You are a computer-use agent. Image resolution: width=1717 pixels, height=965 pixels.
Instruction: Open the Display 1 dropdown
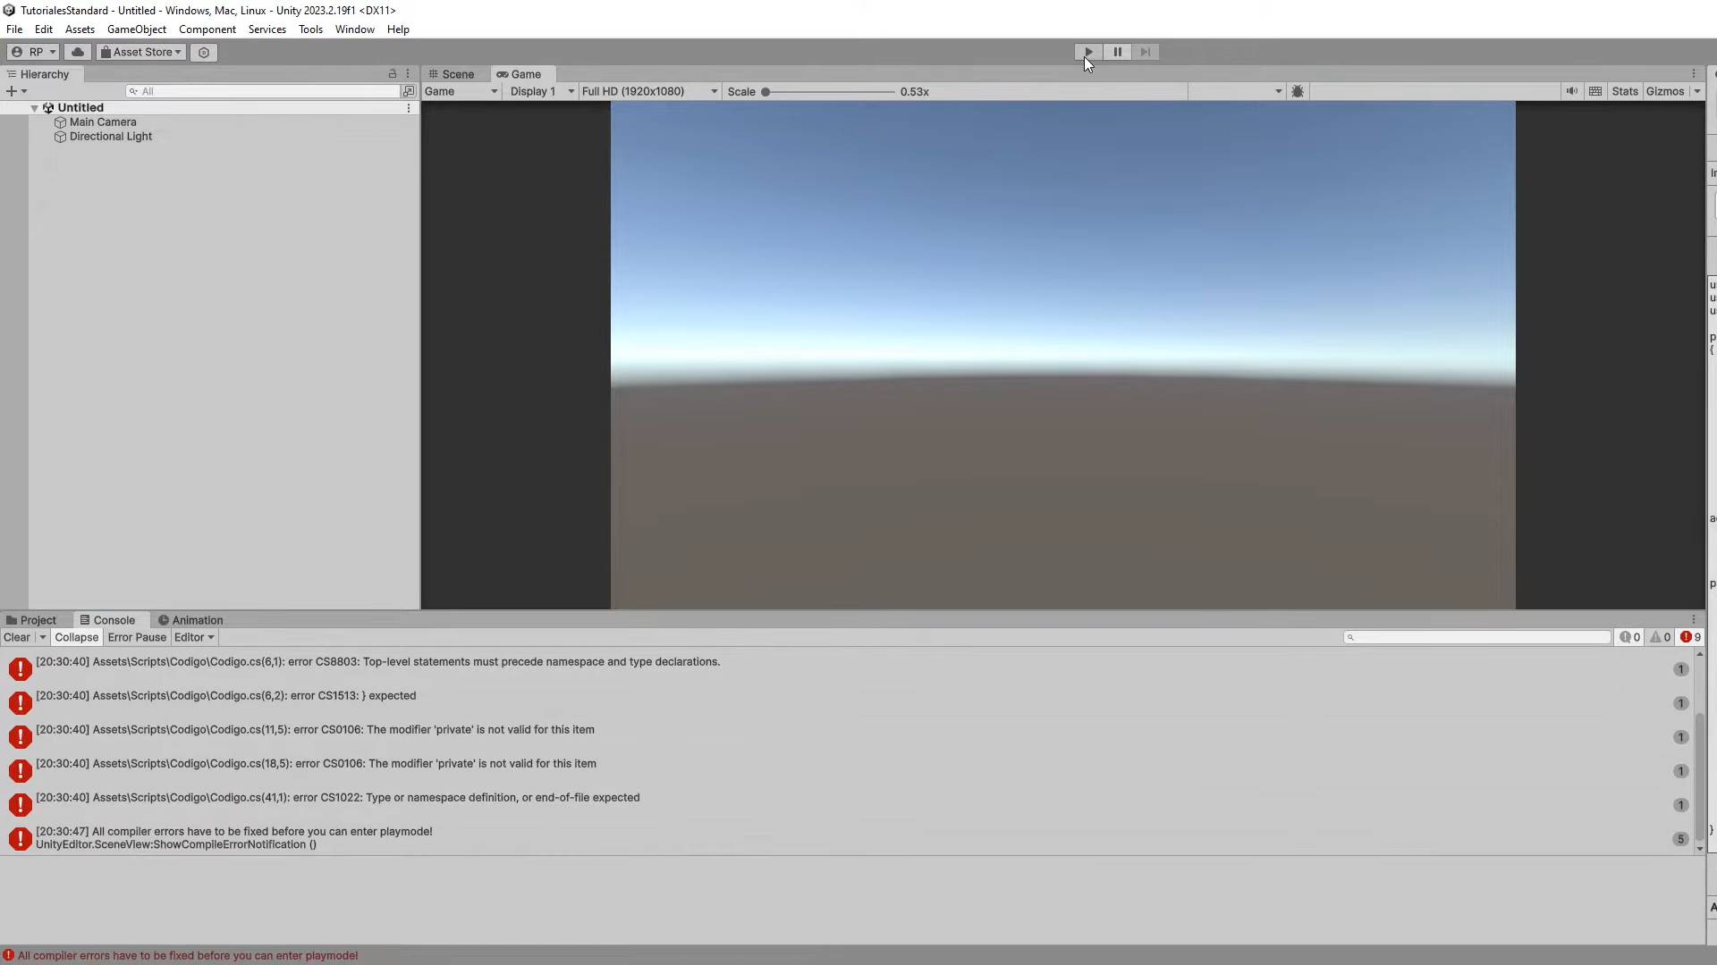541,91
